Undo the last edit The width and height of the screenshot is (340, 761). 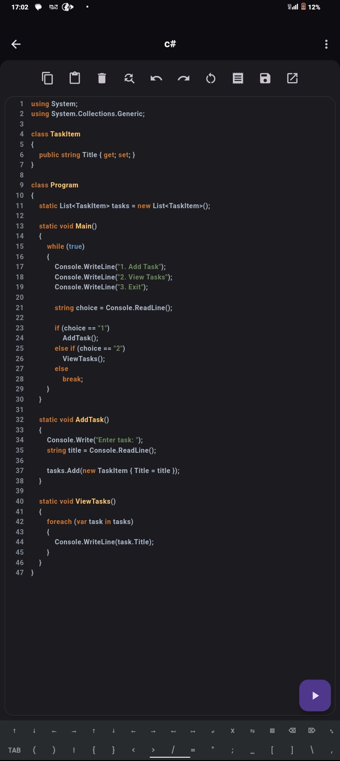pos(156,78)
